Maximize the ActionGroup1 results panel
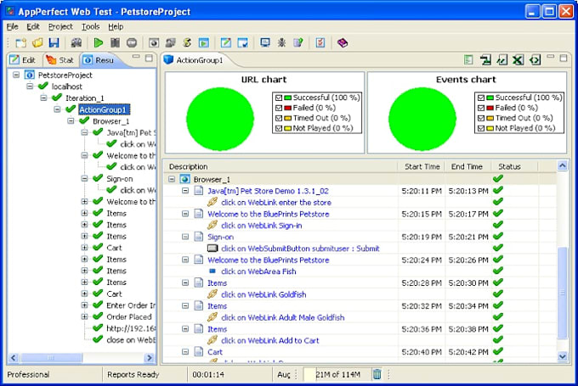This screenshot has height=386, width=578. click(564, 58)
